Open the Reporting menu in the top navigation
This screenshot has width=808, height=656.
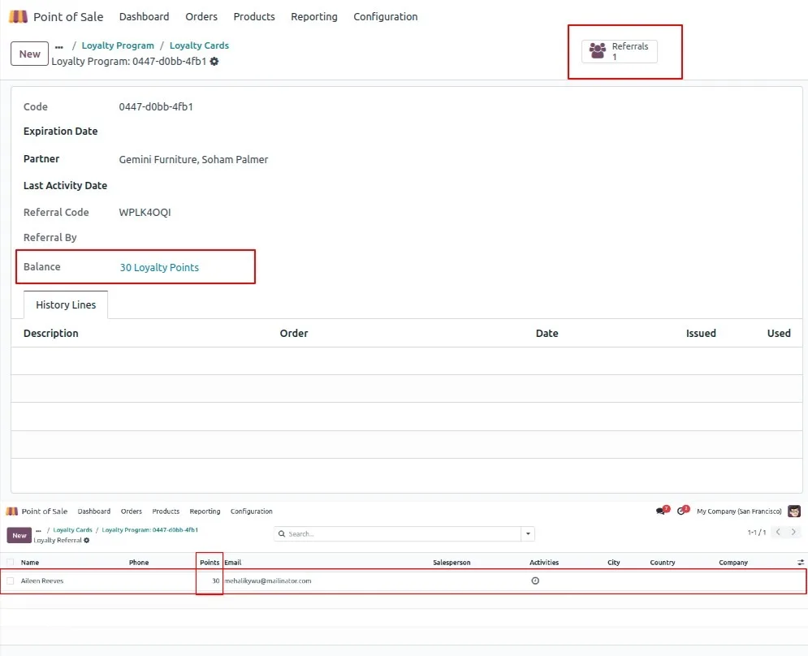[313, 16]
